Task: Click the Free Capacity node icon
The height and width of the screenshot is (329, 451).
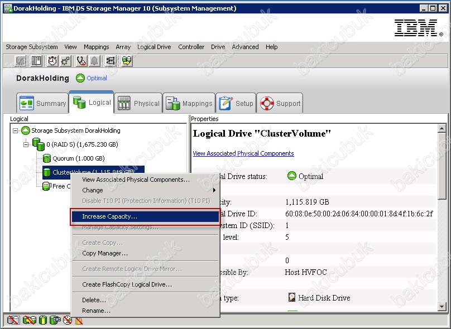Action: [x=46, y=186]
